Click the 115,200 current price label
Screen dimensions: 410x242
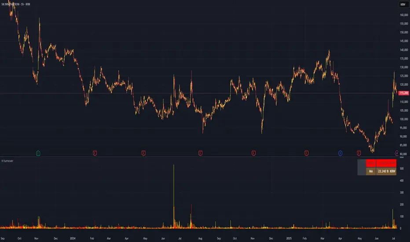(404, 93)
